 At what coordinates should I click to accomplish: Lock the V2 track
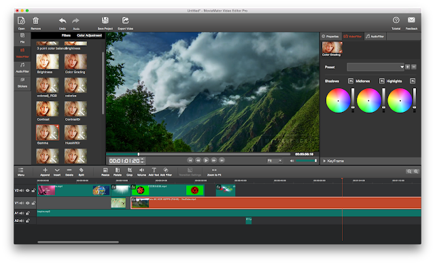pyautogui.click(x=33, y=191)
